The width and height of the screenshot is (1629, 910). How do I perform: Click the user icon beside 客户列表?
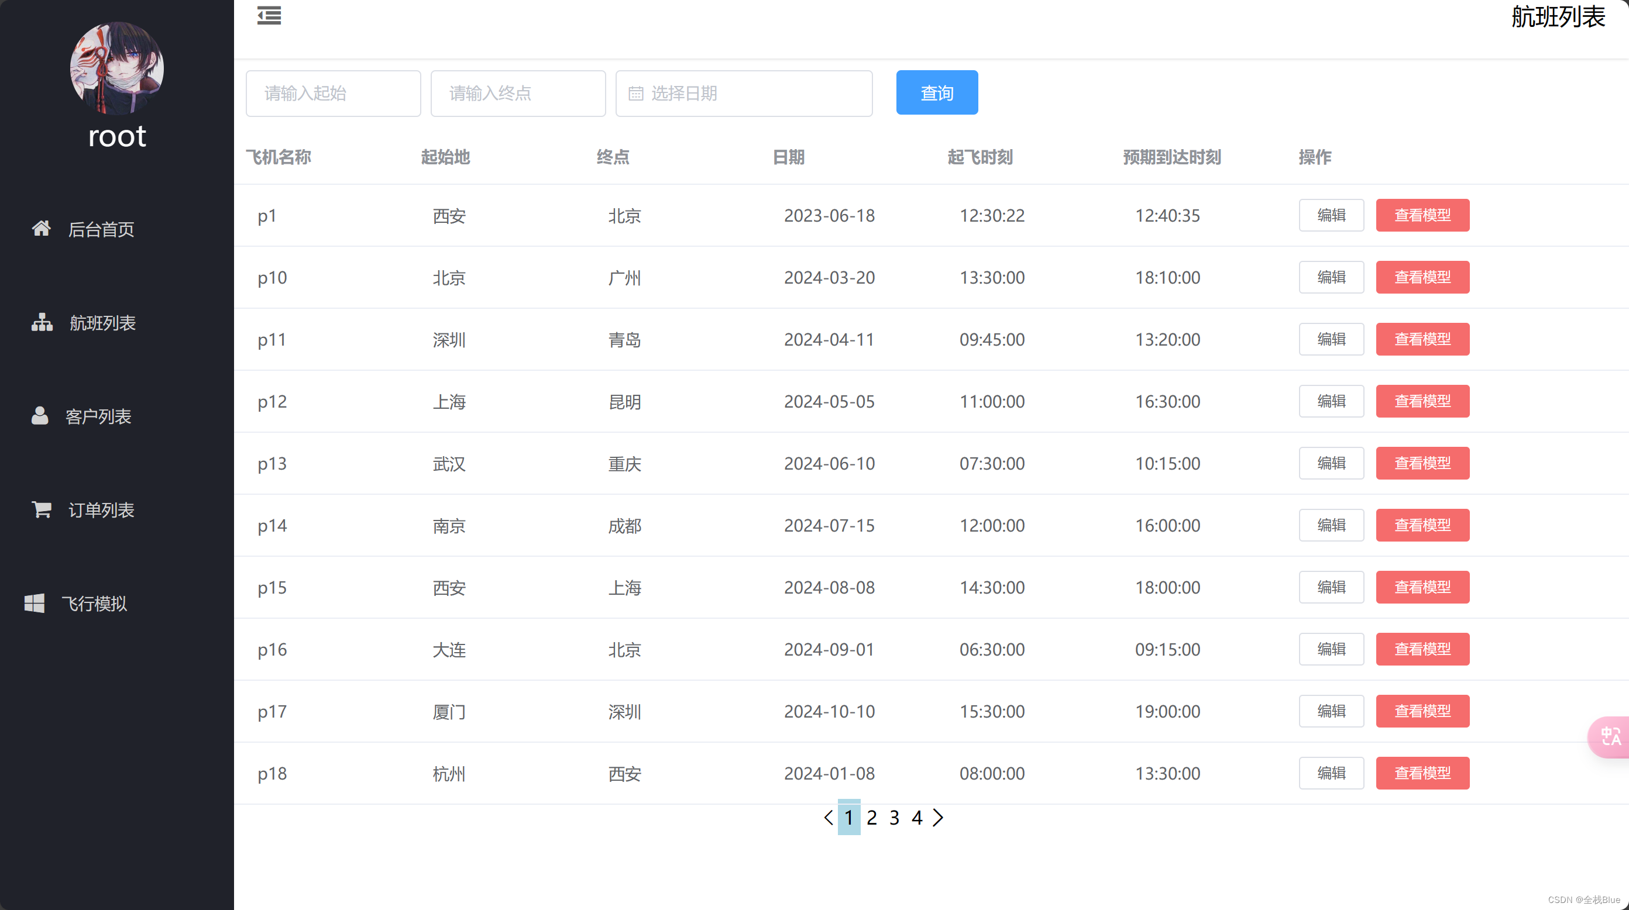(40, 415)
